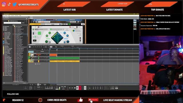The height and width of the screenshot is (103, 183).
Task: Open the Window menu
Action: pyautogui.click(x=17, y=15)
